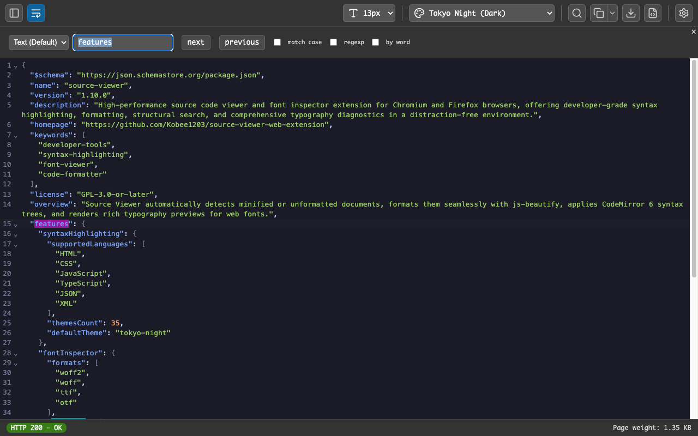Viewport: 698px width, 436px height.
Task: Click the magnifier search icon
Action: point(577,13)
